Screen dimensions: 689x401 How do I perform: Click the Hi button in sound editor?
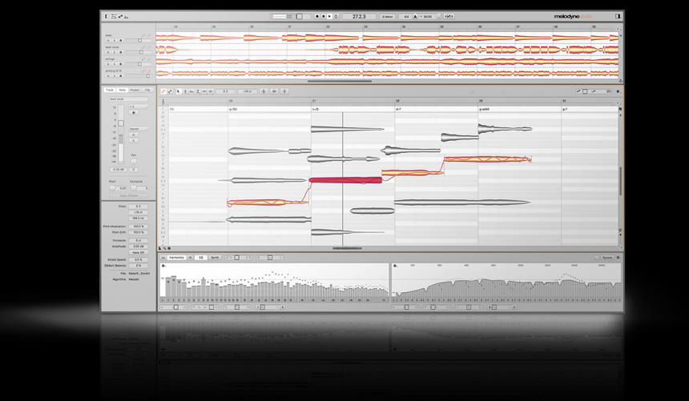click(190, 258)
